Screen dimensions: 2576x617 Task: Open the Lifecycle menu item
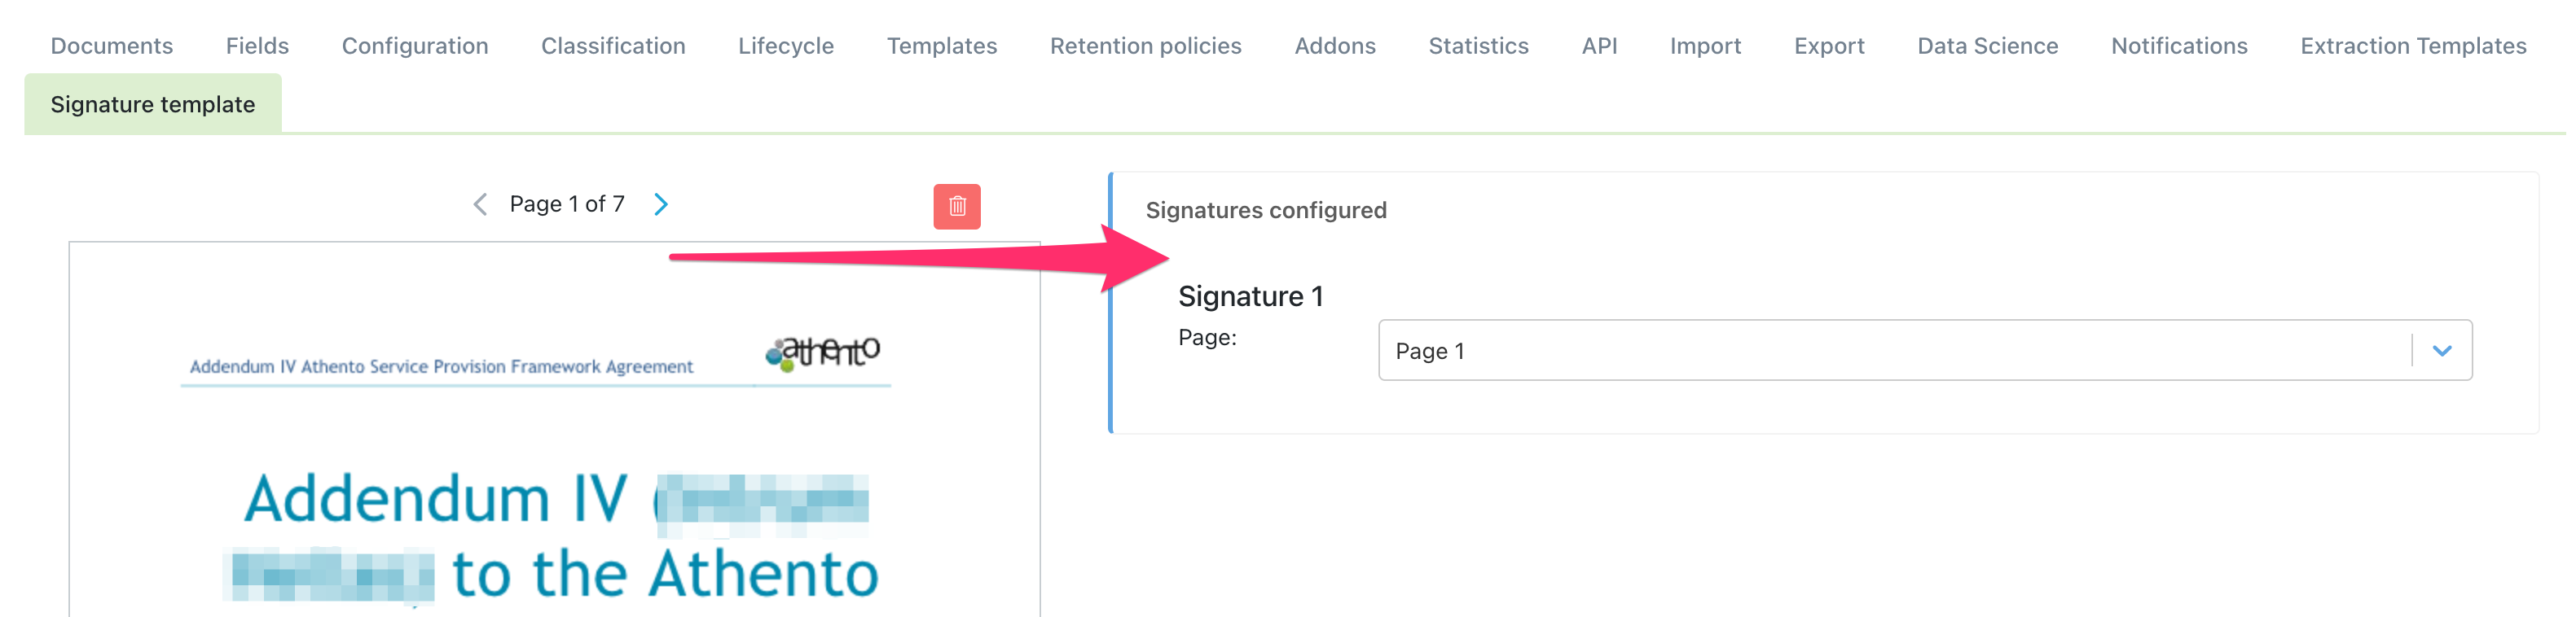click(786, 45)
